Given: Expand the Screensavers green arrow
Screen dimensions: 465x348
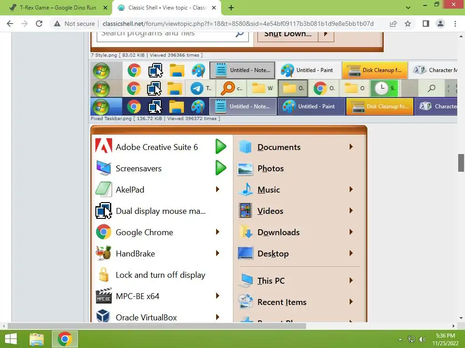Looking at the screenshot, I should (221, 168).
